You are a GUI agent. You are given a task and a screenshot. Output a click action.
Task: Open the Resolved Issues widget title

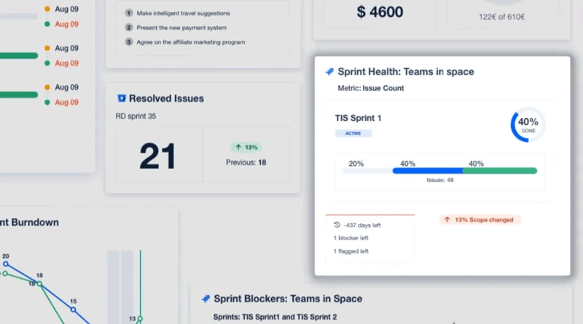click(x=166, y=98)
